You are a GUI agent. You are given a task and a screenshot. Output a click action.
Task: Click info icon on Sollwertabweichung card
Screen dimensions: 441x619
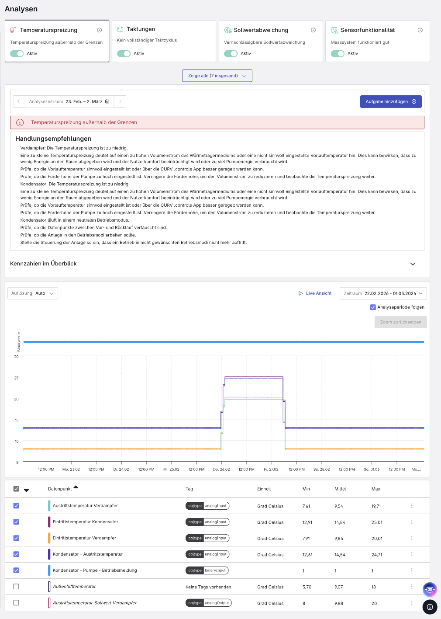click(313, 30)
